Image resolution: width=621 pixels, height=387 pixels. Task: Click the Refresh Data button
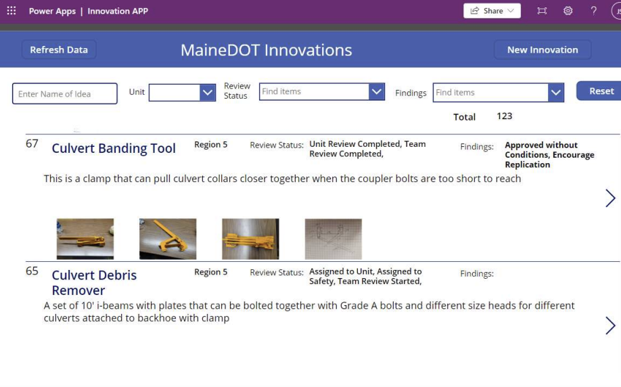[59, 49]
